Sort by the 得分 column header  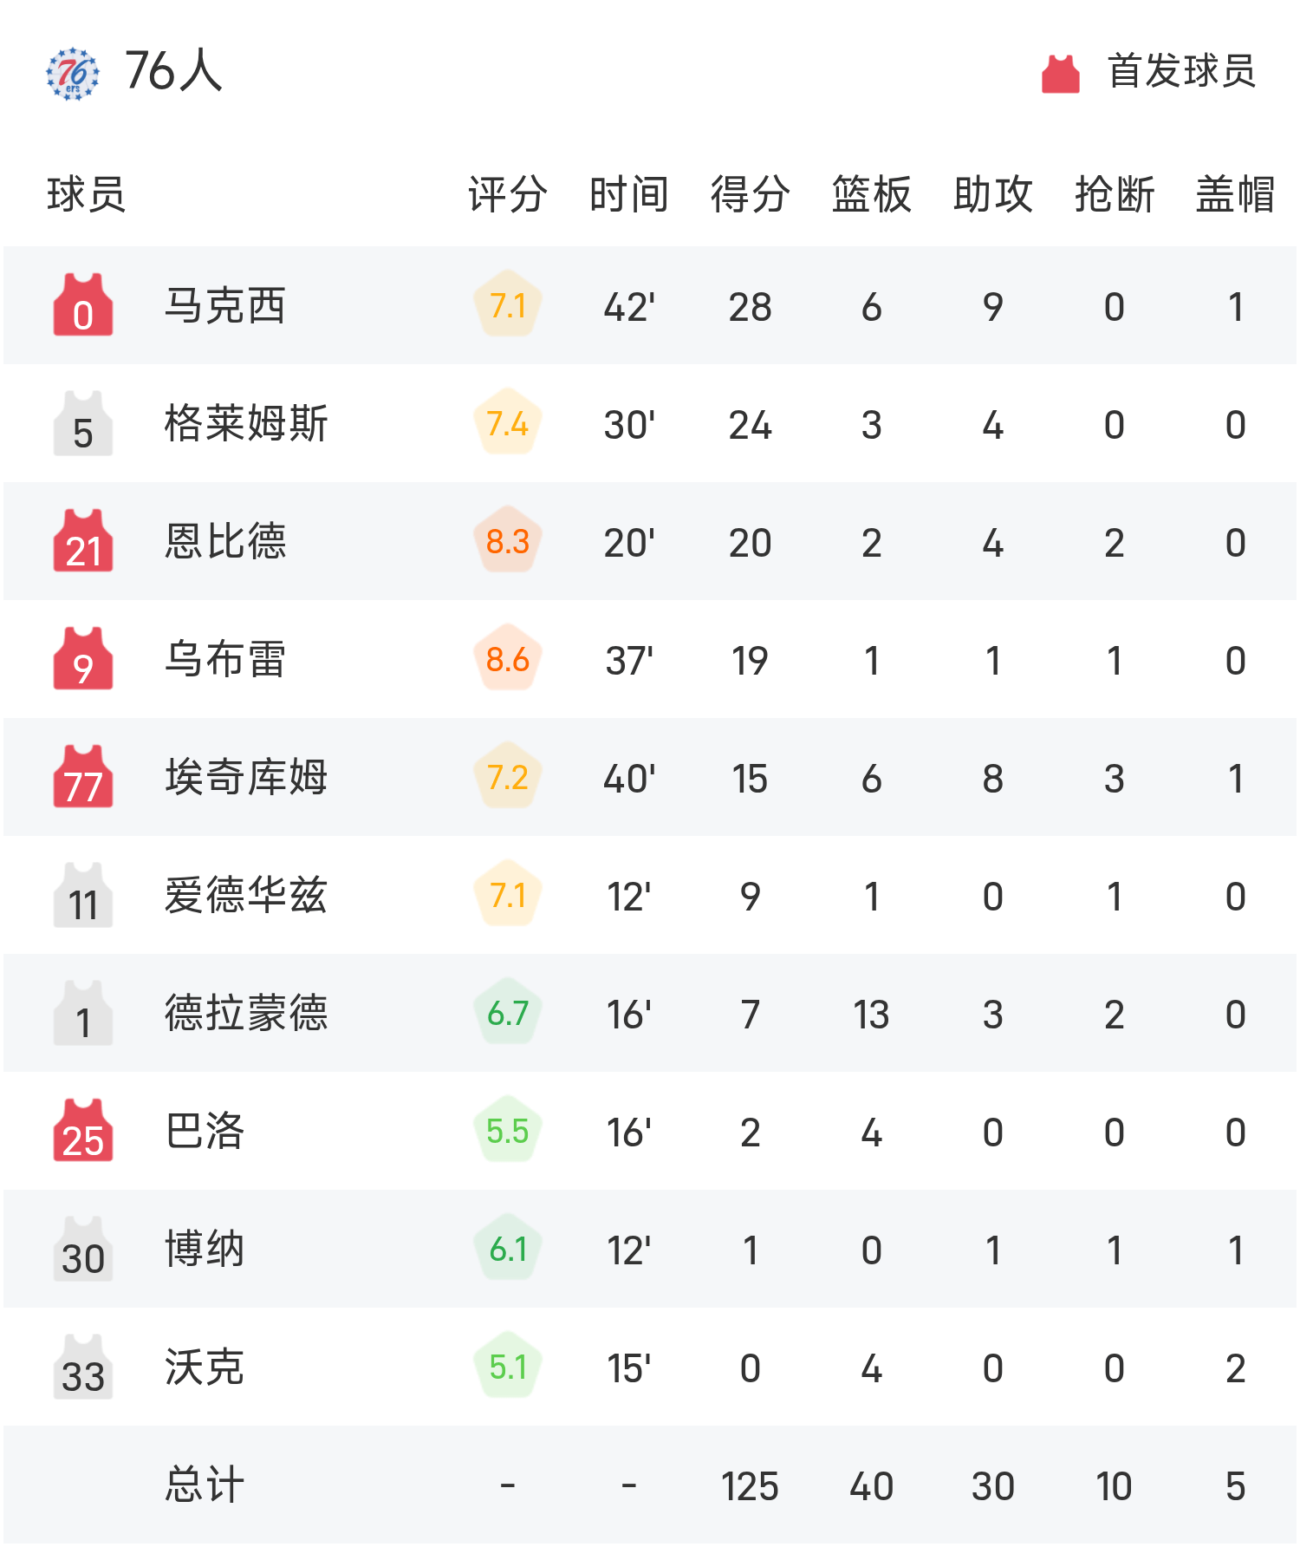pyautogui.click(x=750, y=194)
